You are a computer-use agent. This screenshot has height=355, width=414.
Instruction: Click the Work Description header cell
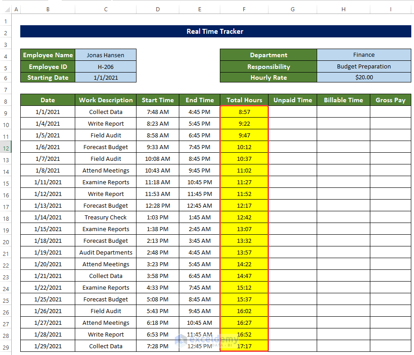[105, 100]
